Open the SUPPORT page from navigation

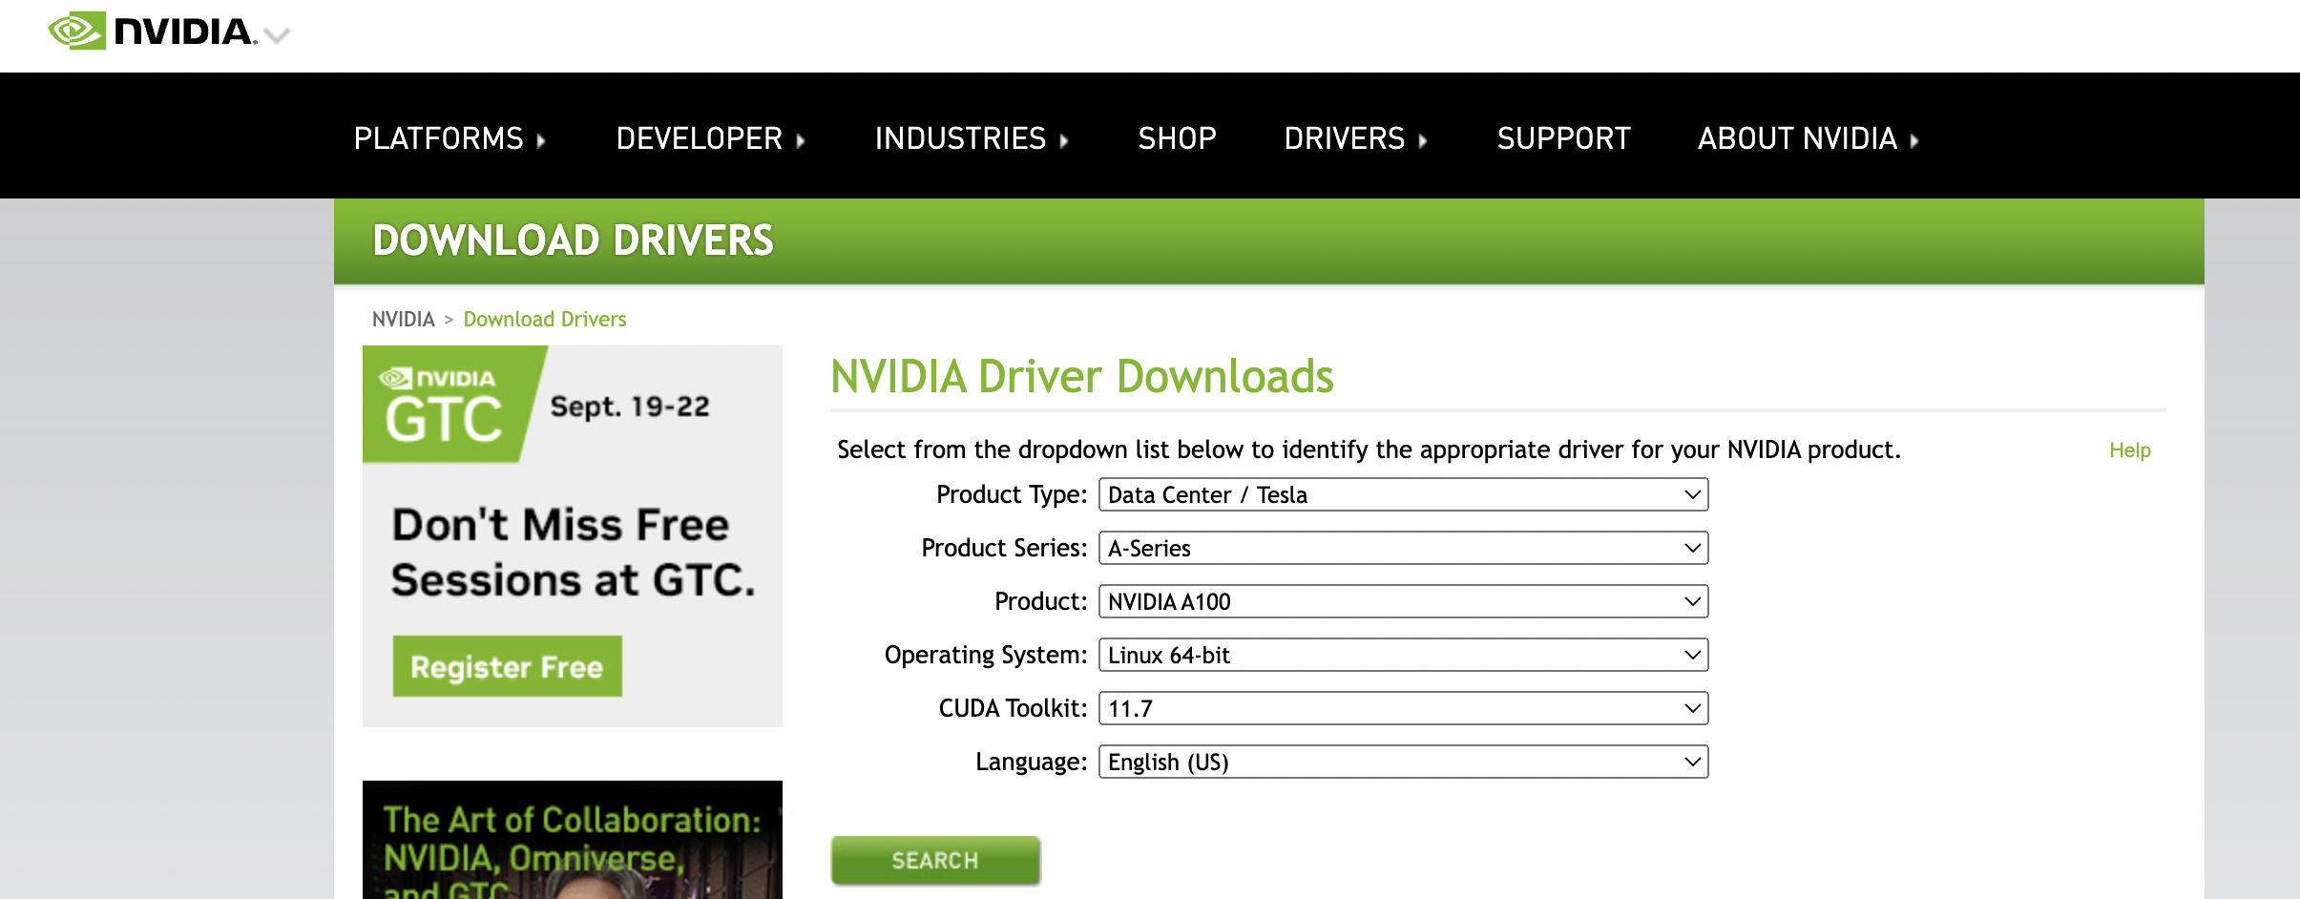tap(1563, 139)
